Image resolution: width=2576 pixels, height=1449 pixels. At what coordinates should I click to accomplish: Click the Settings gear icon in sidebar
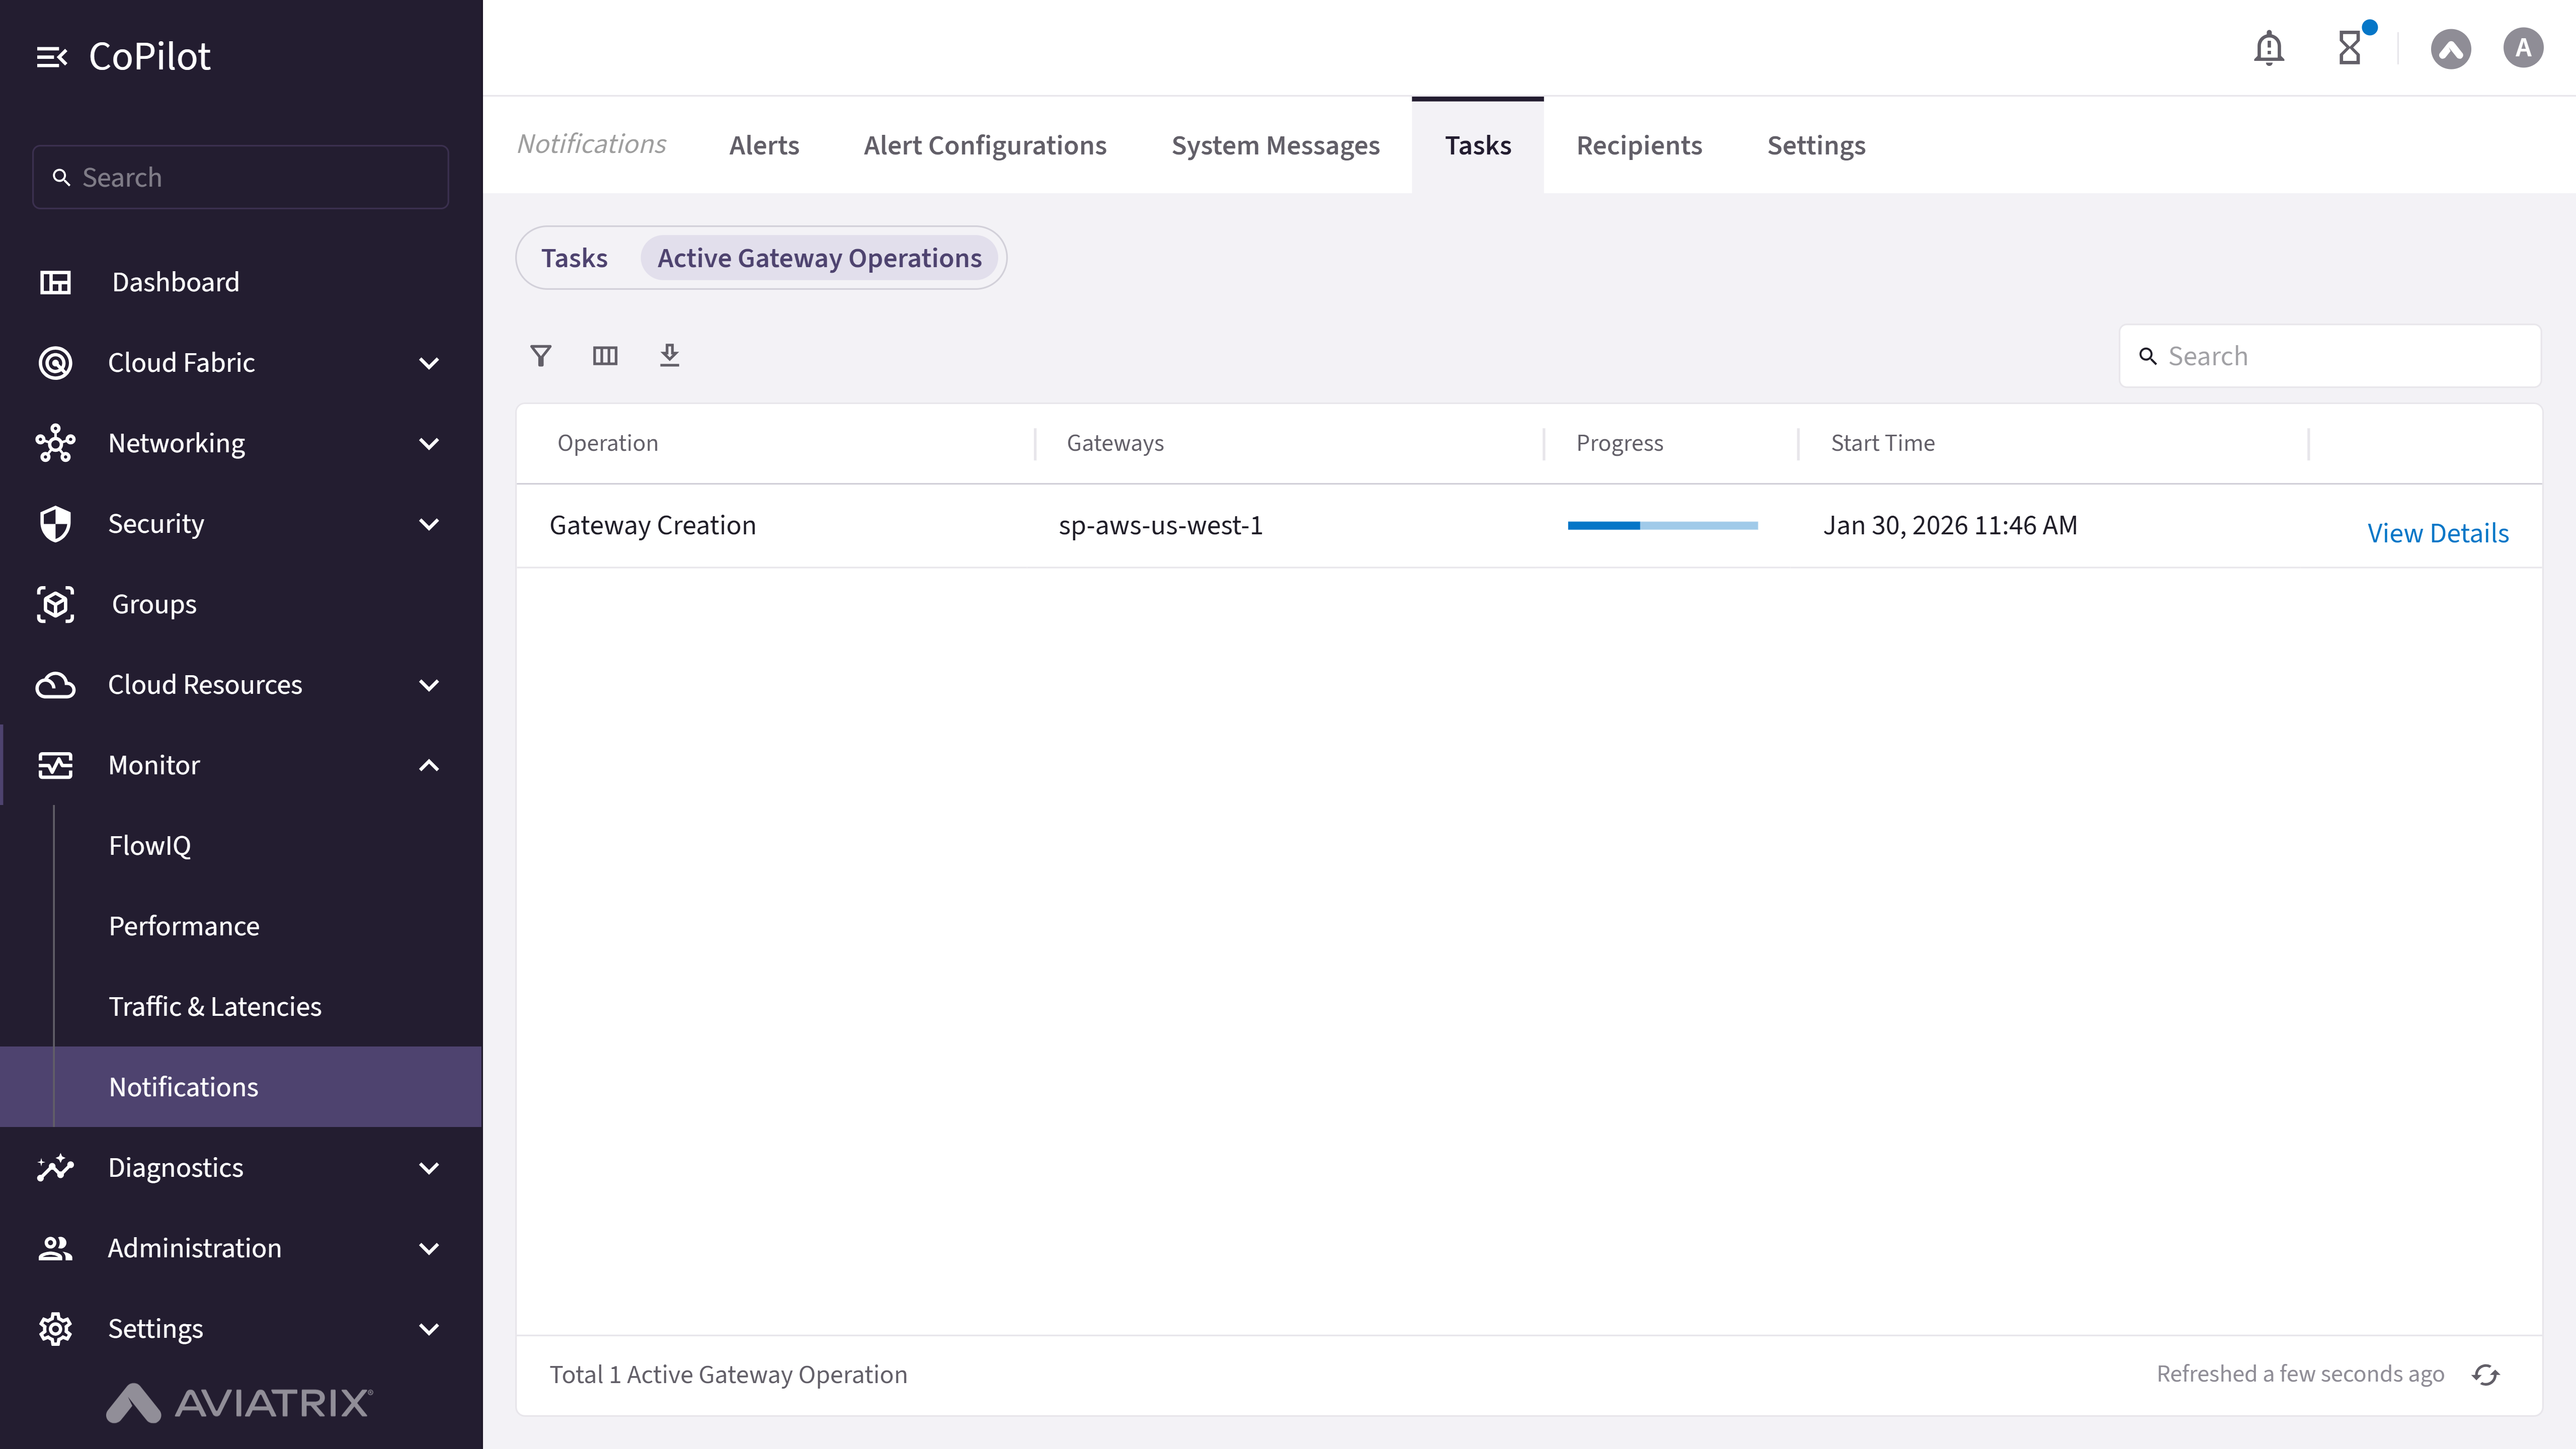pyautogui.click(x=55, y=1329)
